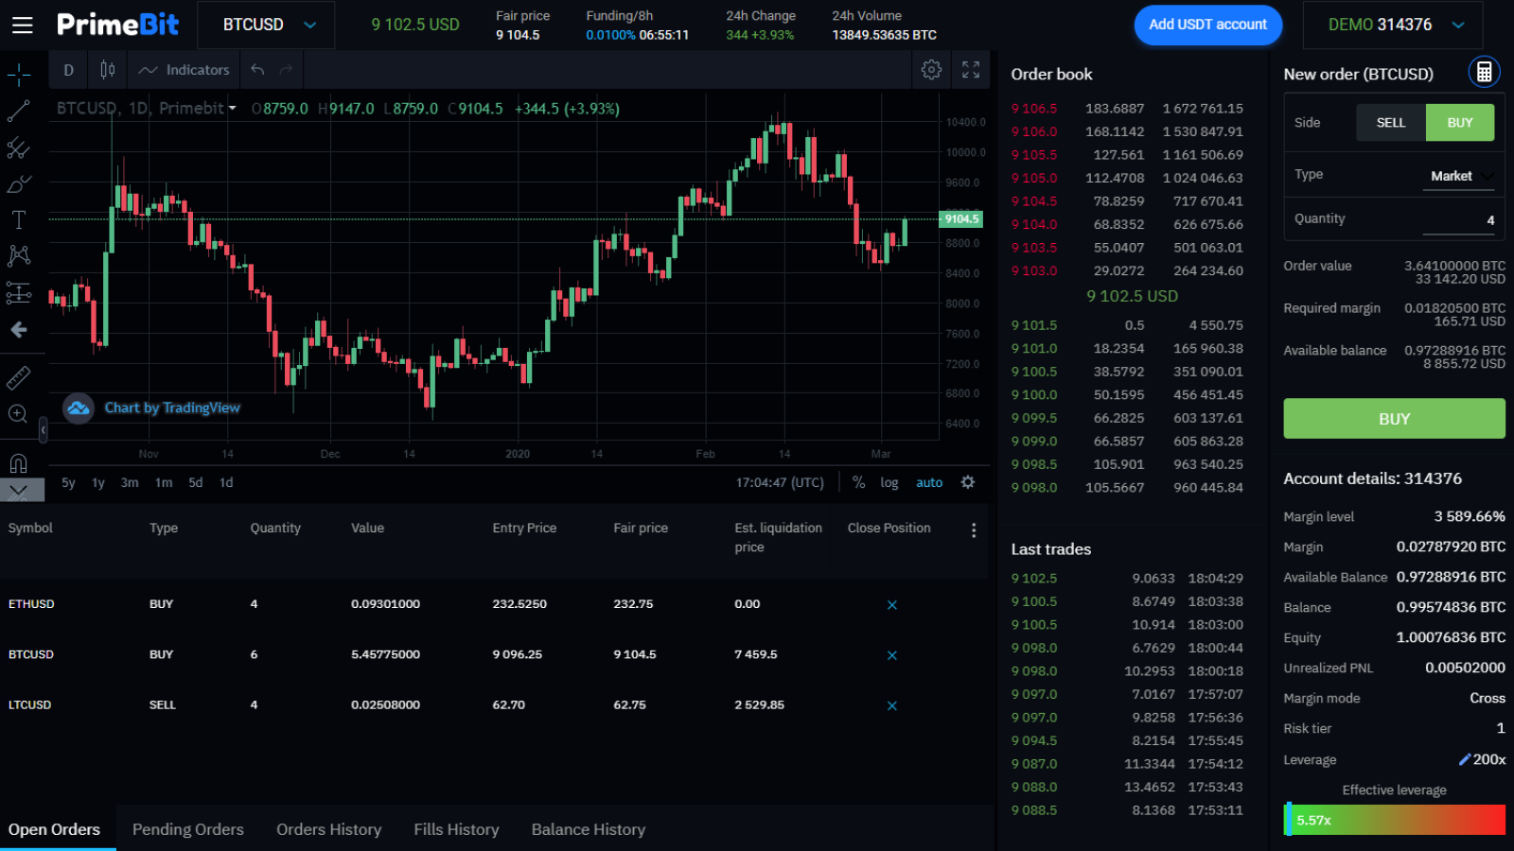This screenshot has height=851, width=1514.
Task: Open the BTCUSD symbol dropdown
Action: [x=266, y=26]
